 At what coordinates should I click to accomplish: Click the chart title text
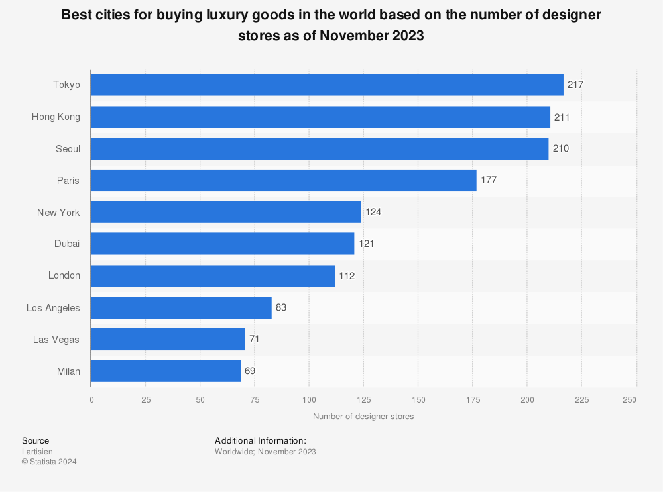pyautogui.click(x=331, y=26)
